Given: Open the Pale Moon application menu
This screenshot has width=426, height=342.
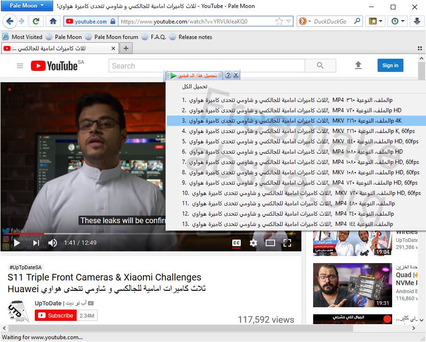Looking at the screenshot, I should [27, 6].
